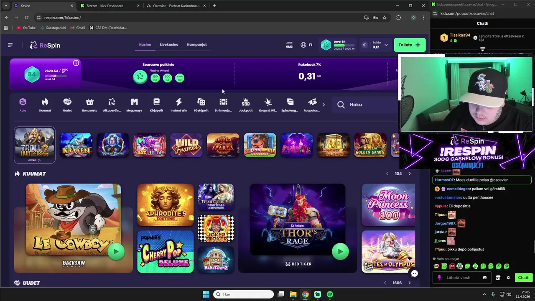Continue playing Troll Hunters 2

tap(35, 145)
